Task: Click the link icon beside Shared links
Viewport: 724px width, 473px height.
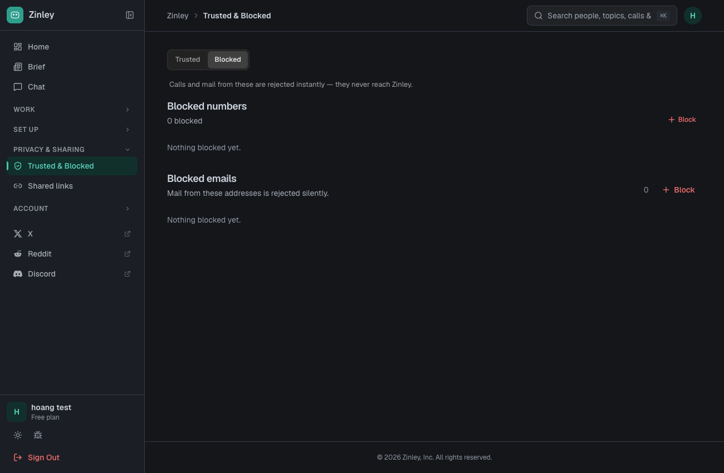Action: [x=18, y=186]
